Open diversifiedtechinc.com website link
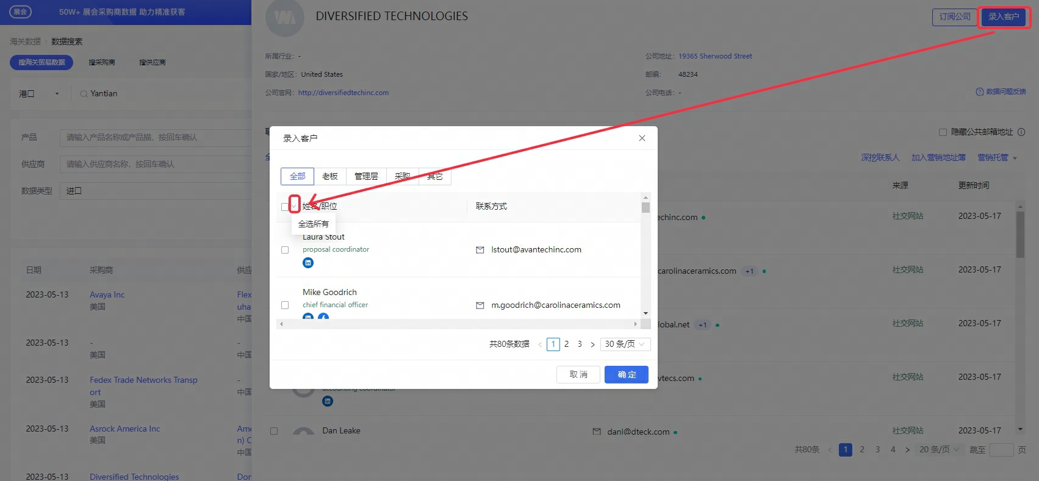The image size is (1039, 481). coord(343,93)
